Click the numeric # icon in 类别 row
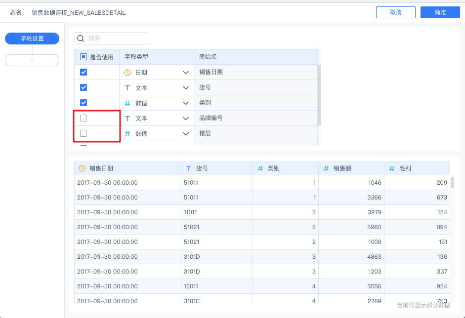Viewport: 465px width, 318px height. point(127,103)
